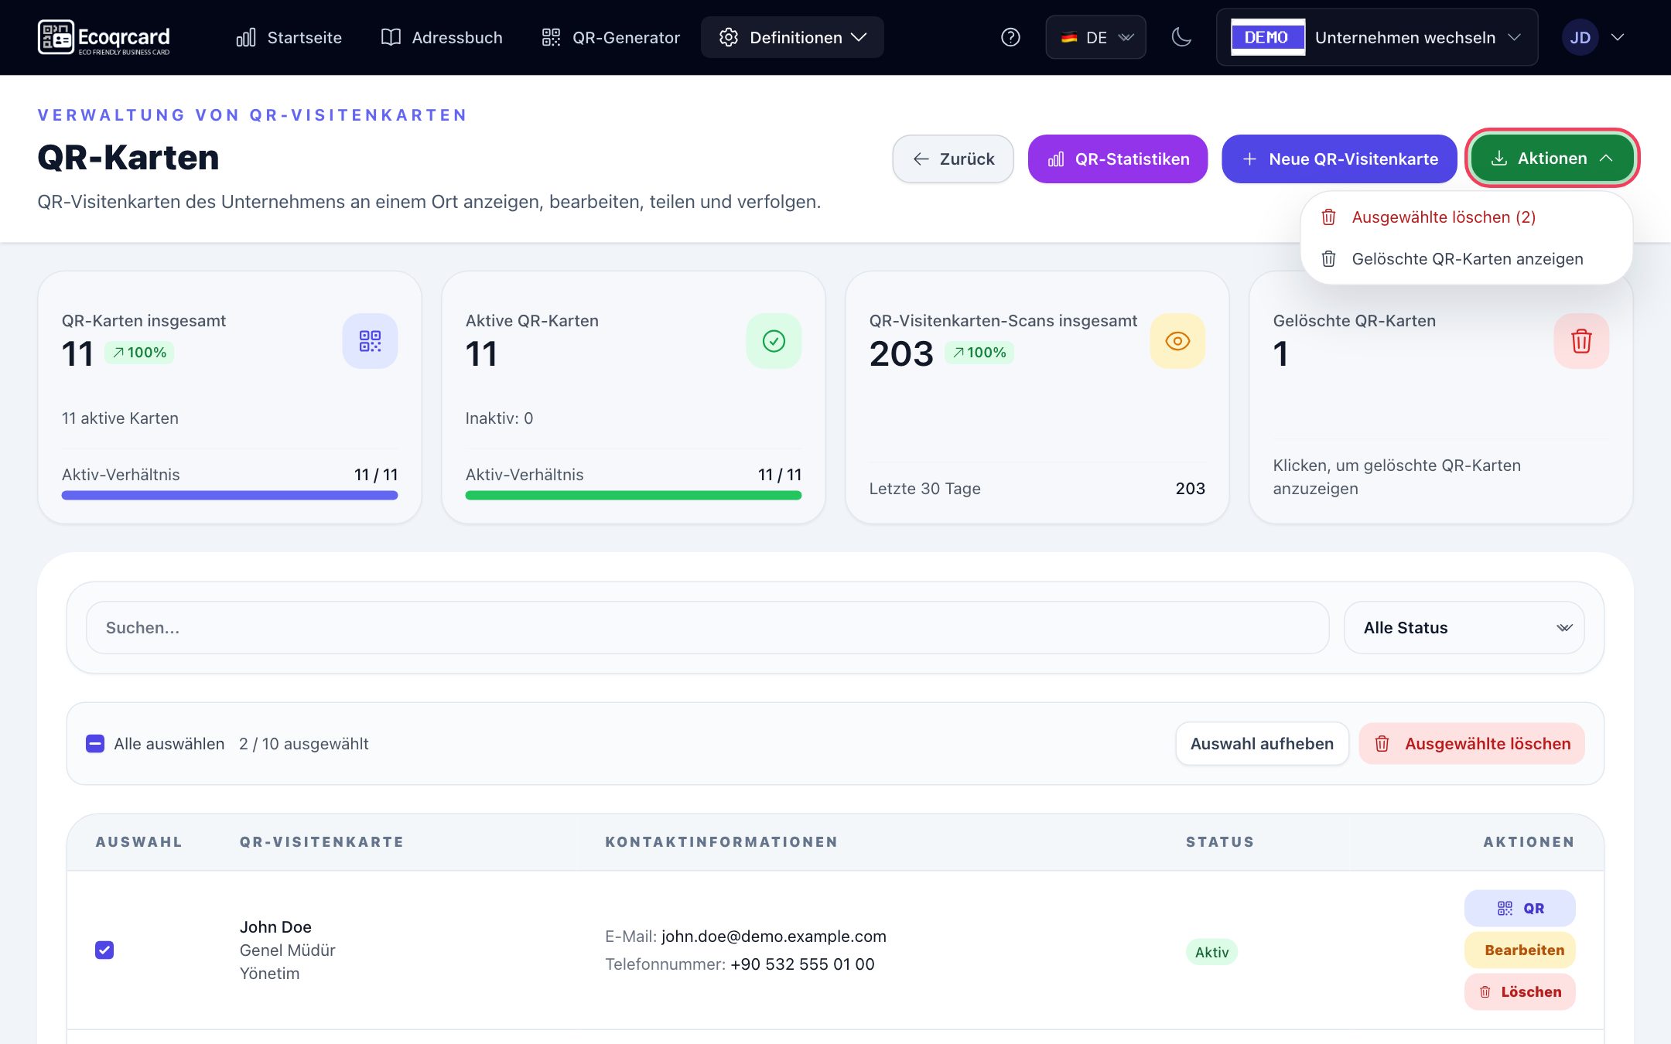
Task: Choose Ausgewählte löschen (2) from Aktionen menu
Action: coord(1467,217)
